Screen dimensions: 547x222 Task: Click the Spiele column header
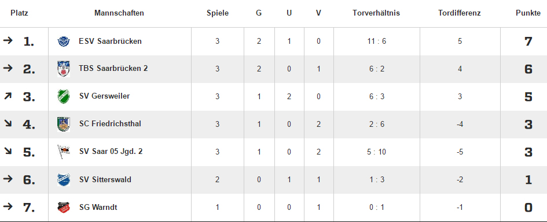pyautogui.click(x=217, y=13)
